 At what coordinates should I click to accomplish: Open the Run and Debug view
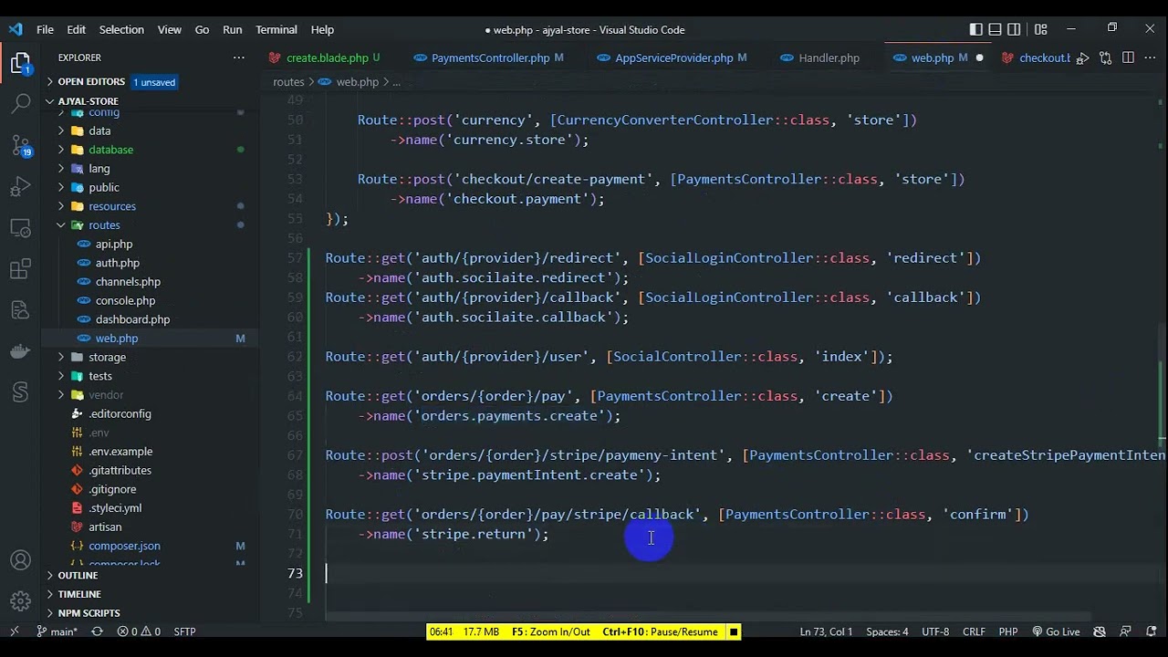[x=20, y=187]
